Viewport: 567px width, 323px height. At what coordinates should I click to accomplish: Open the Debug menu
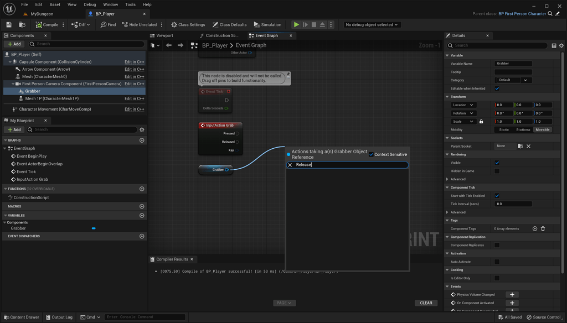point(90,4)
